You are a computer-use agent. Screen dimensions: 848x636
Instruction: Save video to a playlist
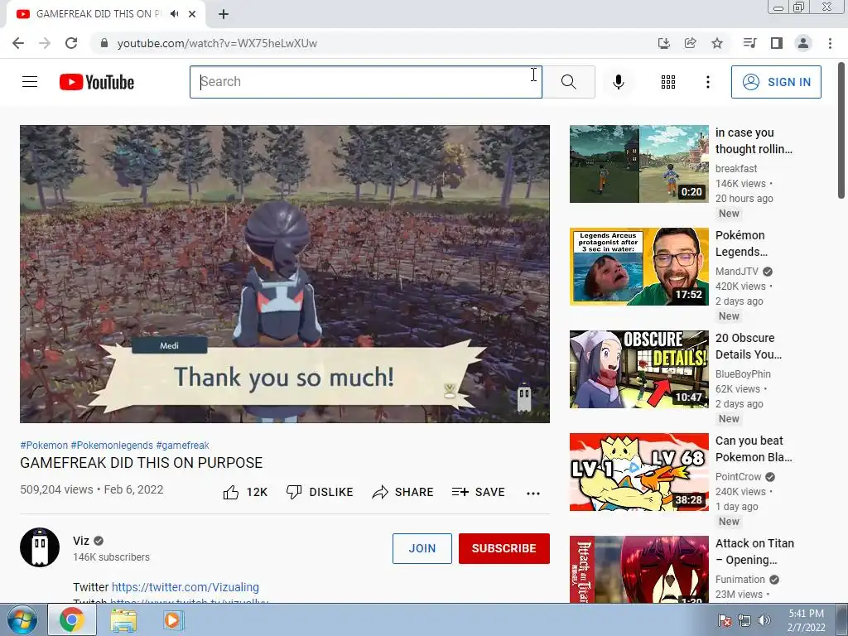click(478, 492)
